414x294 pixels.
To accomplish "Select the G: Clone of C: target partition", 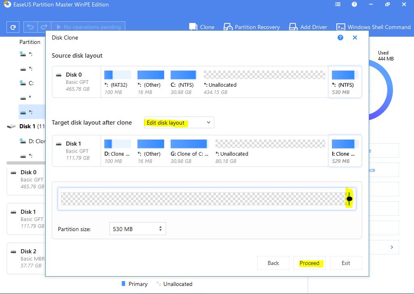I will point(189,151).
